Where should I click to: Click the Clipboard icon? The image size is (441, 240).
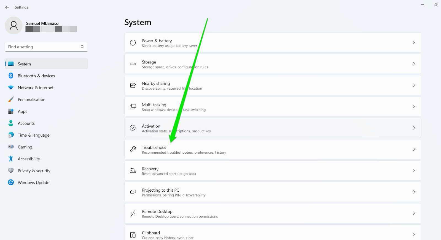click(133, 235)
